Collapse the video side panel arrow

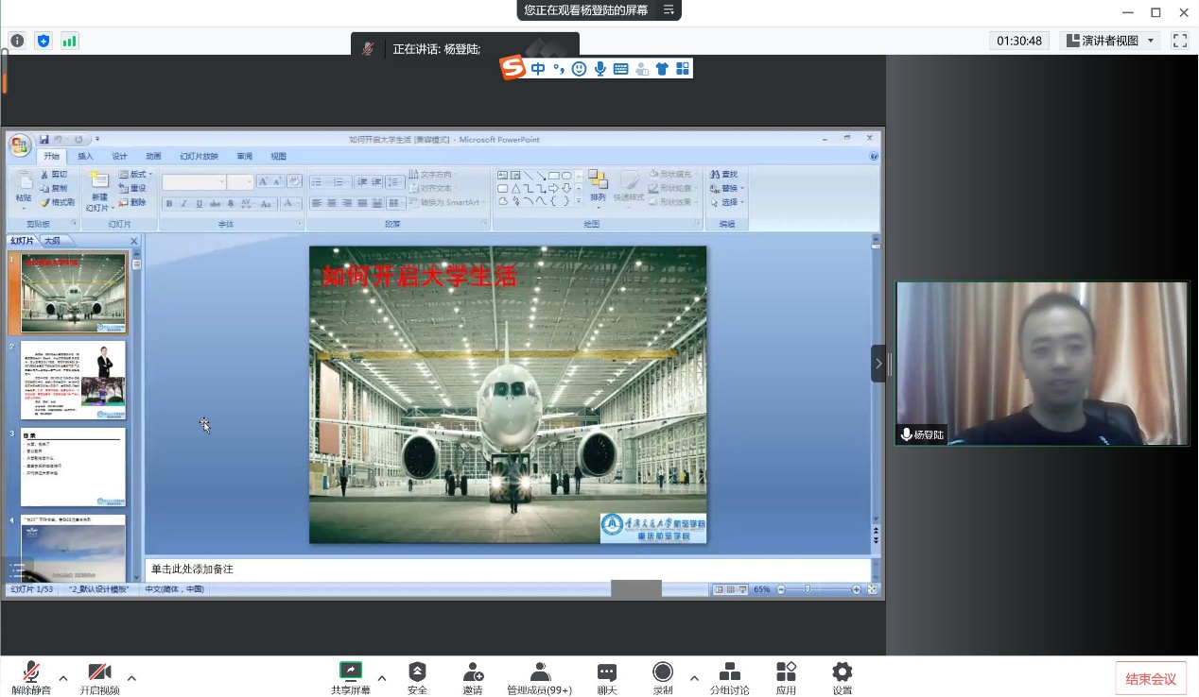pyautogui.click(x=878, y=364)
